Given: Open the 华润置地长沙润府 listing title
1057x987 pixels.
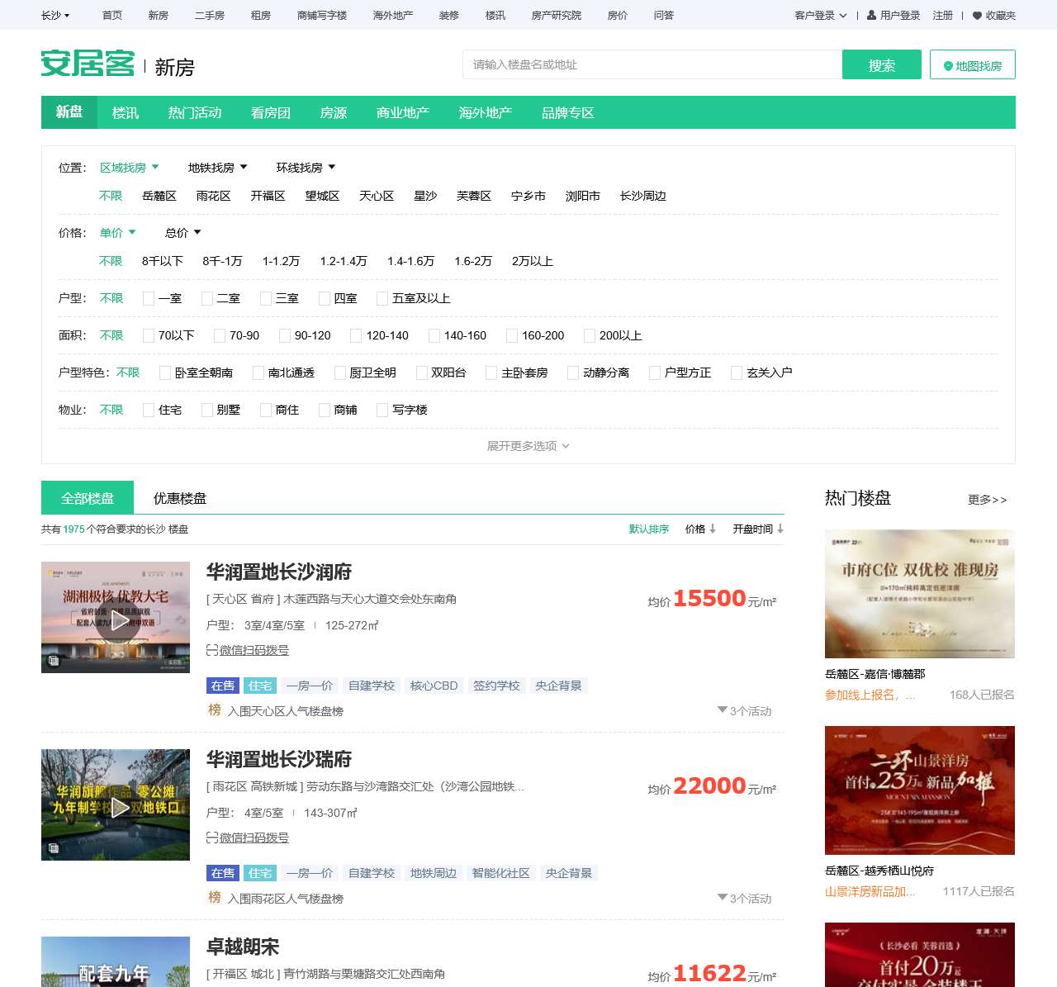Looking at the screenshot, I should click(x=279, y=572).
